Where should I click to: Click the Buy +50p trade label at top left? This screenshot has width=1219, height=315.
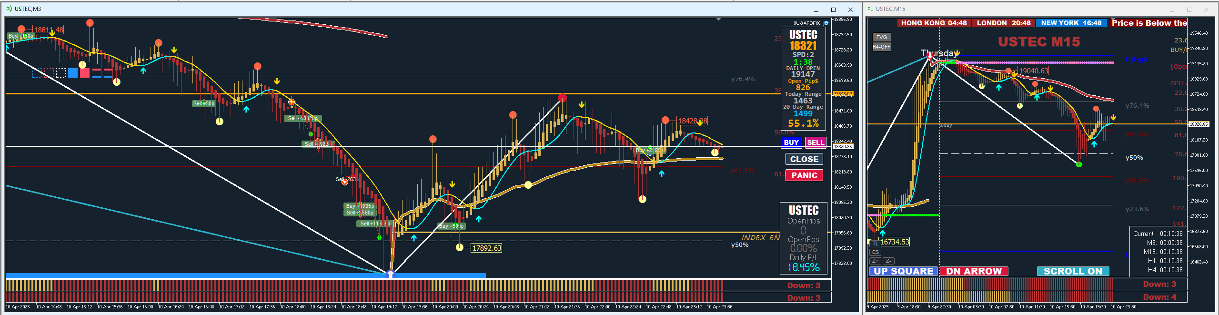(21, 36)
